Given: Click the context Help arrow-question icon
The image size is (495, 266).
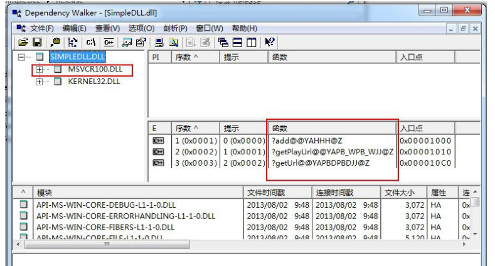Looking at the screenshot, I should tap(270, 42).
